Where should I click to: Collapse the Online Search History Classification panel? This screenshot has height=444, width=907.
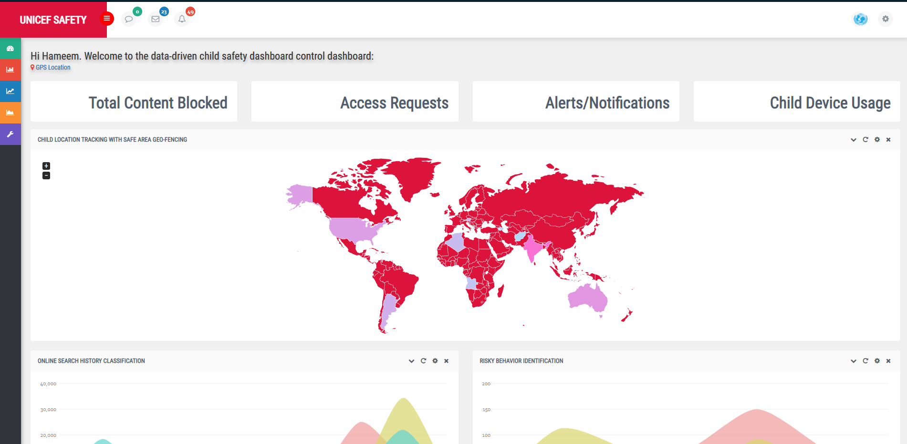click(412, 361)
